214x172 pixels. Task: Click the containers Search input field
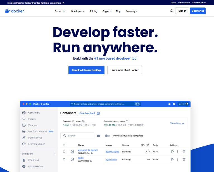click(x=77, y=136)
